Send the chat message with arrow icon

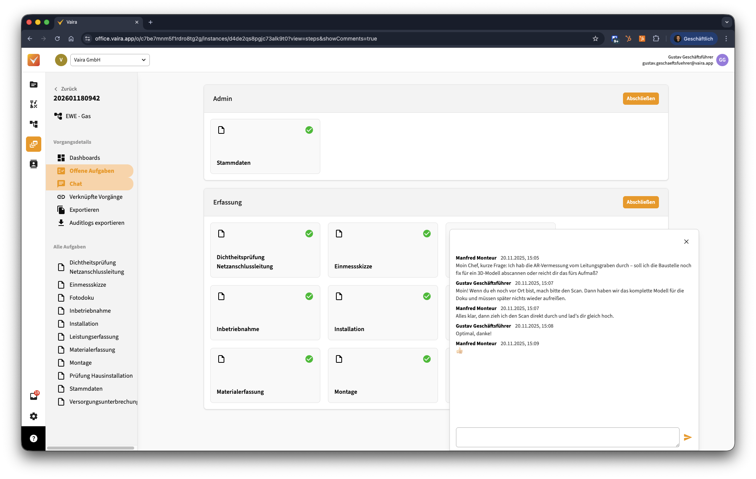[x=688, y=437]
